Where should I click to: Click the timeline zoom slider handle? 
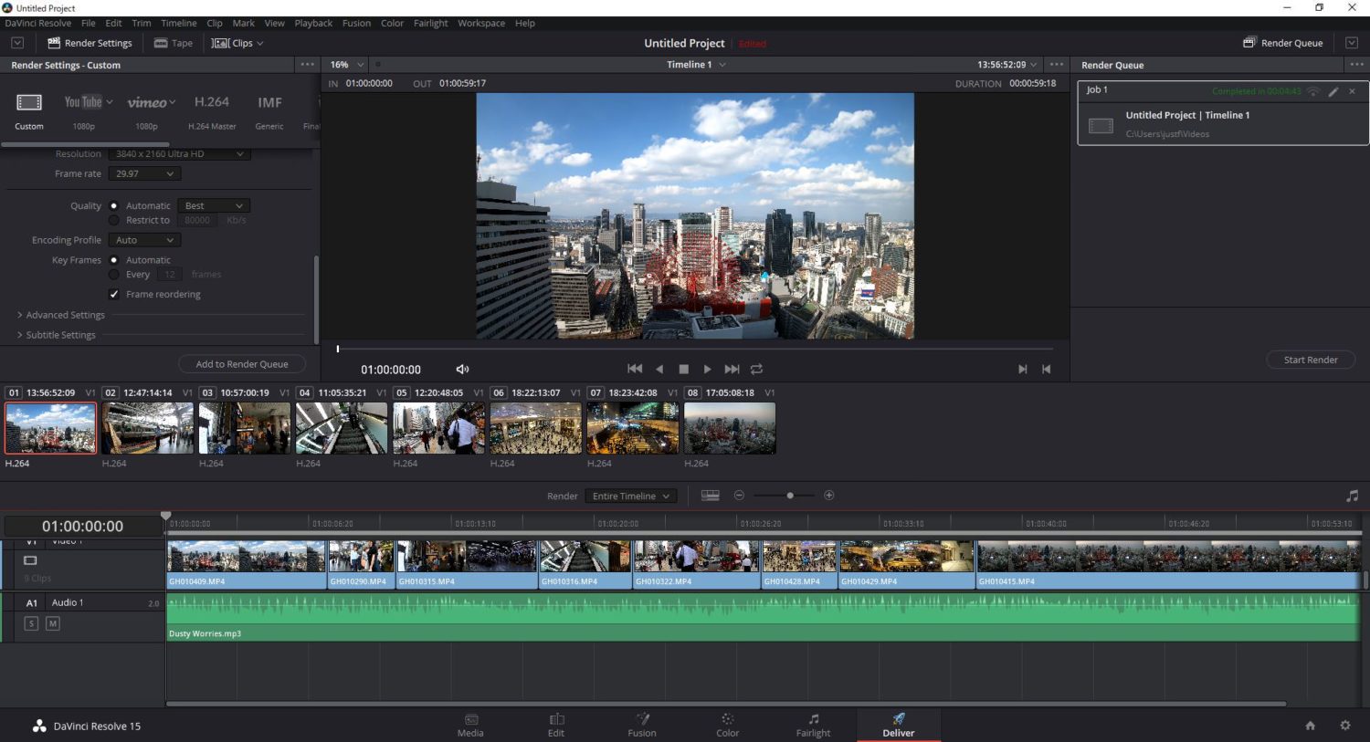tap(790, 496)
